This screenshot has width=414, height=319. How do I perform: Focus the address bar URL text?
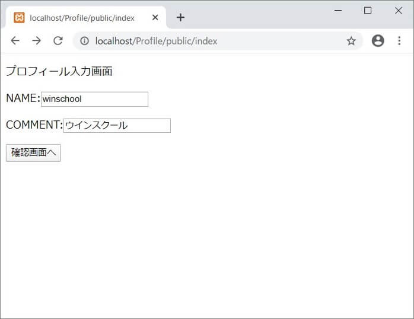(157, 41)
